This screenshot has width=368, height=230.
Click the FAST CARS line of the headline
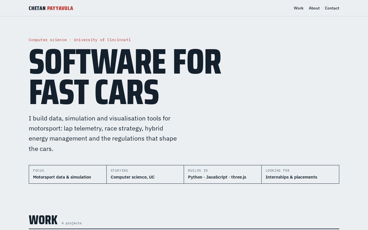pos(94,93)
